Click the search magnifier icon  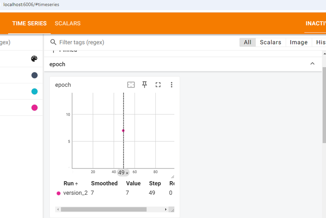[x=53, y=42]
